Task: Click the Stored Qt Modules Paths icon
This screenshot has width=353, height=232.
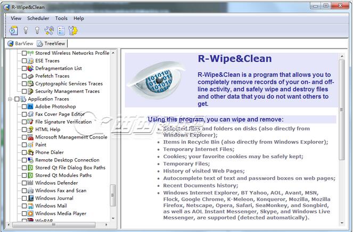Action: [x=30, y=175]
